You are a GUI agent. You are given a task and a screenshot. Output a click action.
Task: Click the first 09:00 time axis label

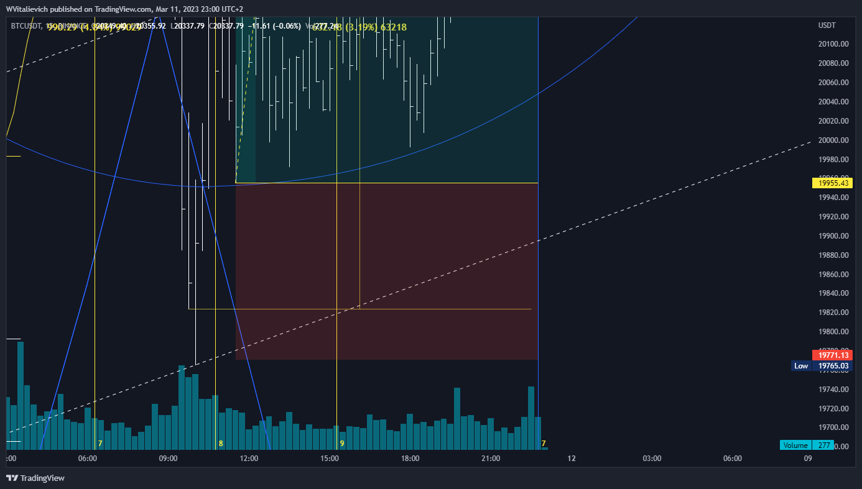(x=169, y=459)
